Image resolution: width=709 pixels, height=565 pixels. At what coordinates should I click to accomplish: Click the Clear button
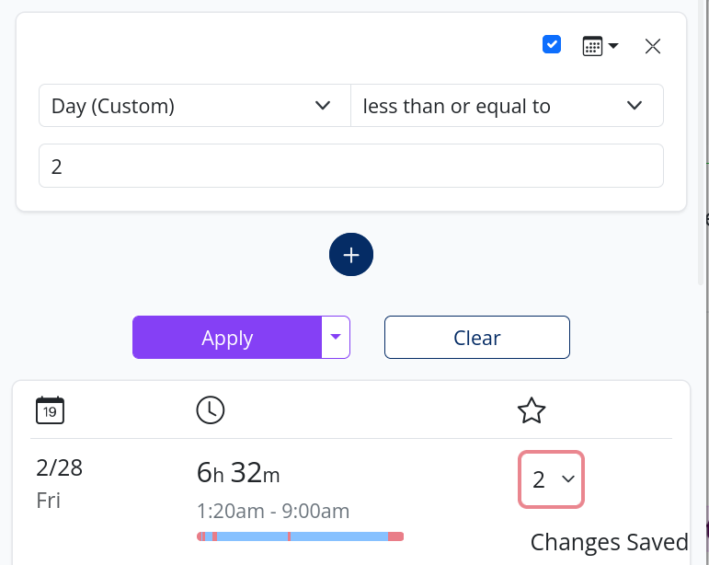(476, 337)
